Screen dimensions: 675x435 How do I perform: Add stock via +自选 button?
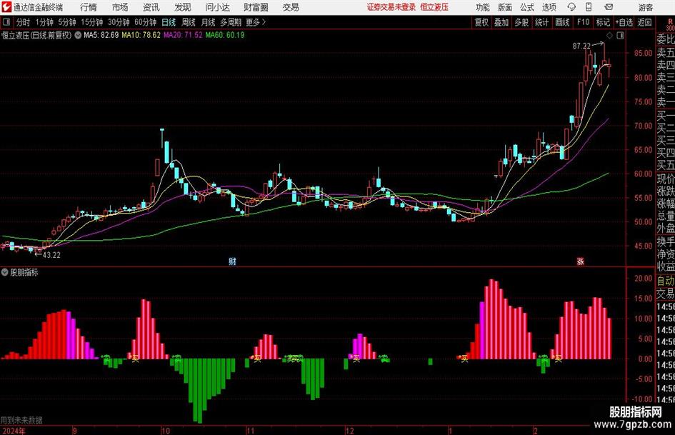coord(624,22)
